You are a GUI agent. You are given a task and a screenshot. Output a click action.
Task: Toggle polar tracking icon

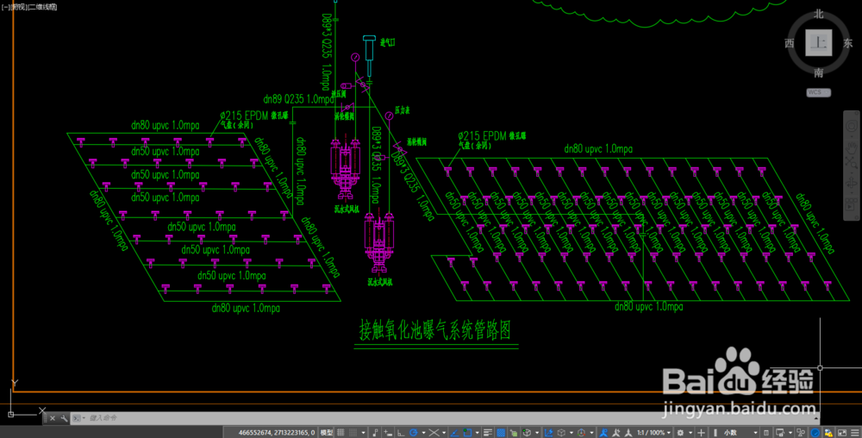(414, 433)
